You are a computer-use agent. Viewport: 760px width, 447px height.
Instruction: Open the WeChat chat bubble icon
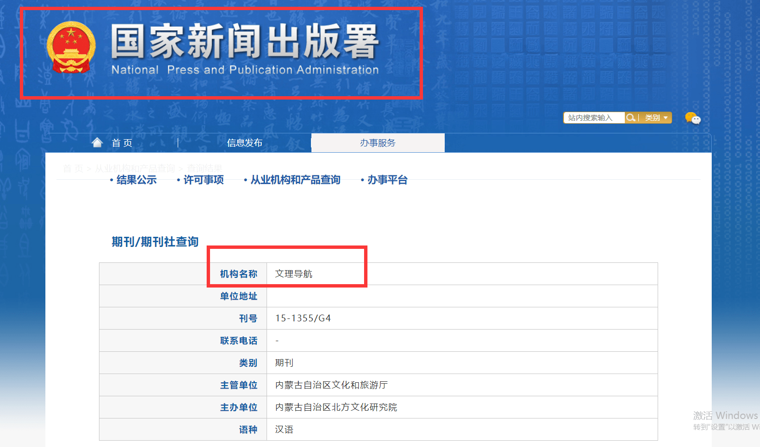click(x=692, y=118)
